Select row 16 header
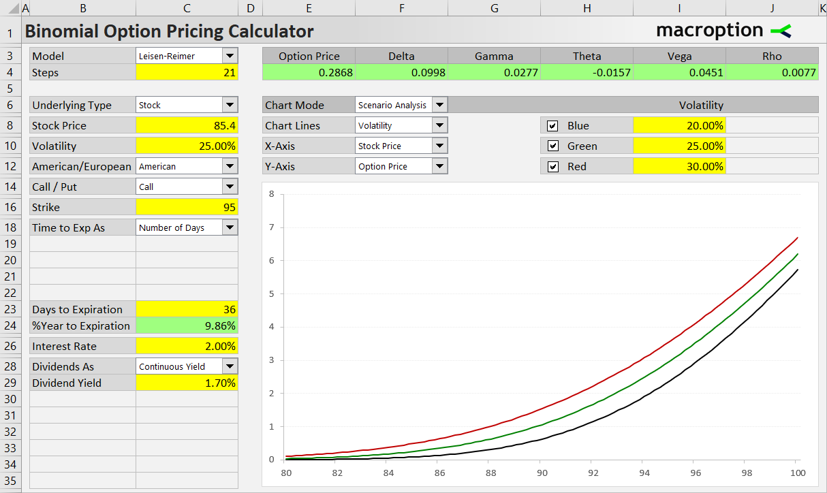 (x=10, y=207)
